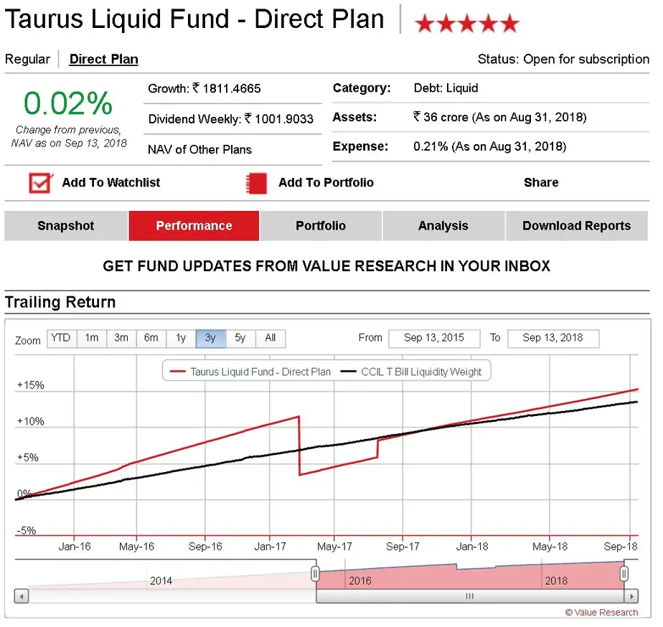Click the From date field
Viewport: 663px width, 627px height.
[434, 339]
